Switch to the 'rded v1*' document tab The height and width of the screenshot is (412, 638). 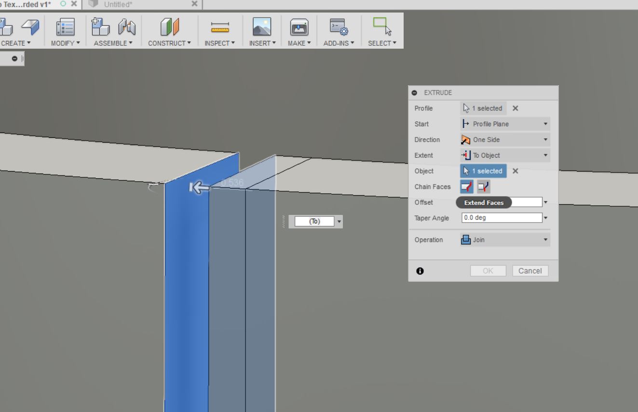point(26,4)
